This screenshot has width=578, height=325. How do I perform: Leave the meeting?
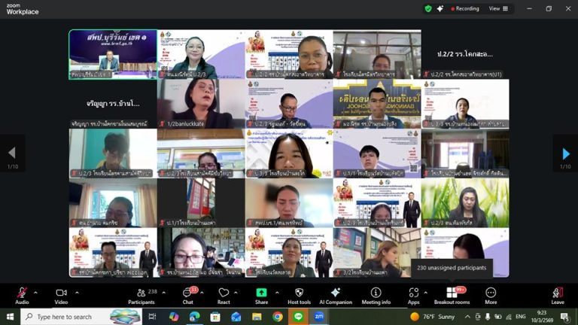557,294
